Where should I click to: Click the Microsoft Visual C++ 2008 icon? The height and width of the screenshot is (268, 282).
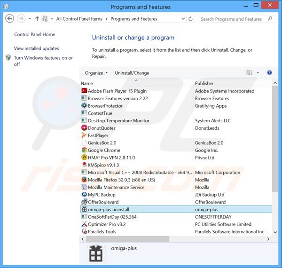click(x=84, y=172)
